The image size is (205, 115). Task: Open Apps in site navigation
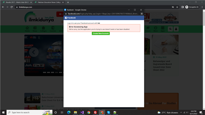[x=163, y=29]
